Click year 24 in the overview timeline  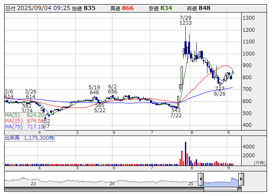tap(112, 183)
